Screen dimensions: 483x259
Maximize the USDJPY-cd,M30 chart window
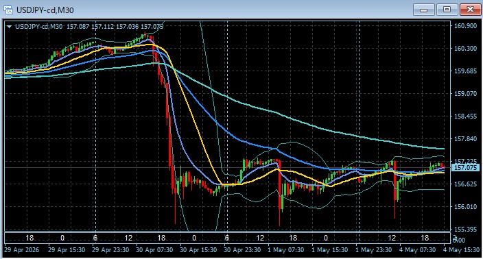[447, 10]
